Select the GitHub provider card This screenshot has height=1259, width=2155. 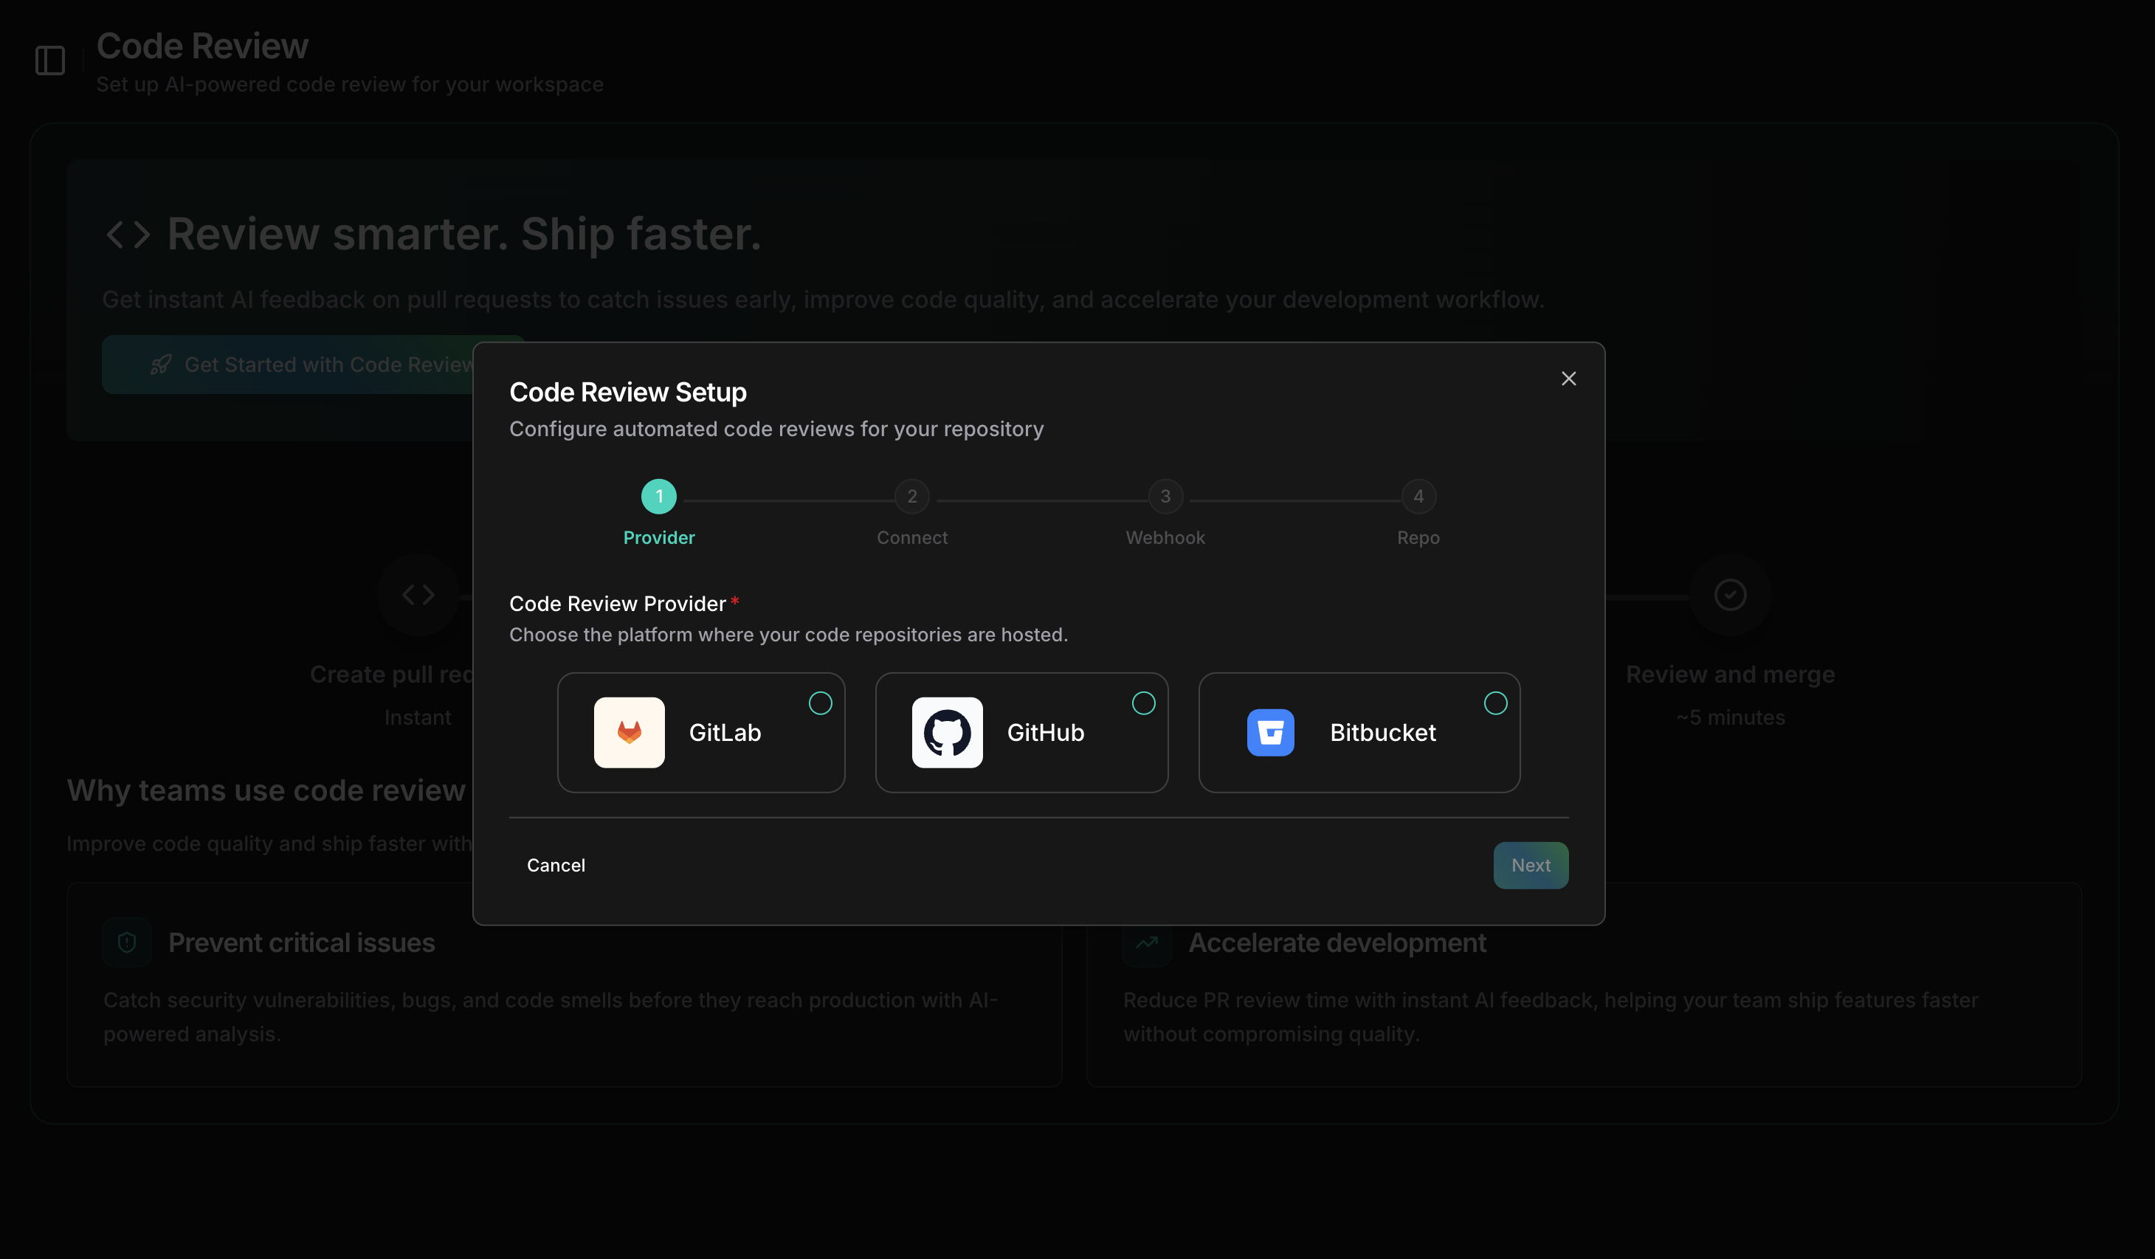coord(1022,732)
